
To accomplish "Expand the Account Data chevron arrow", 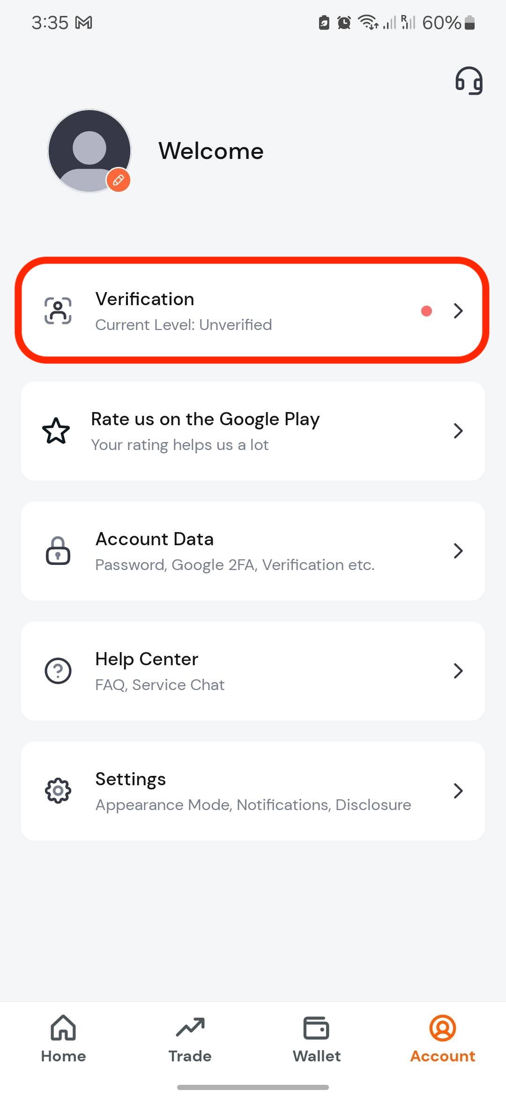I will tap(458, 551).
